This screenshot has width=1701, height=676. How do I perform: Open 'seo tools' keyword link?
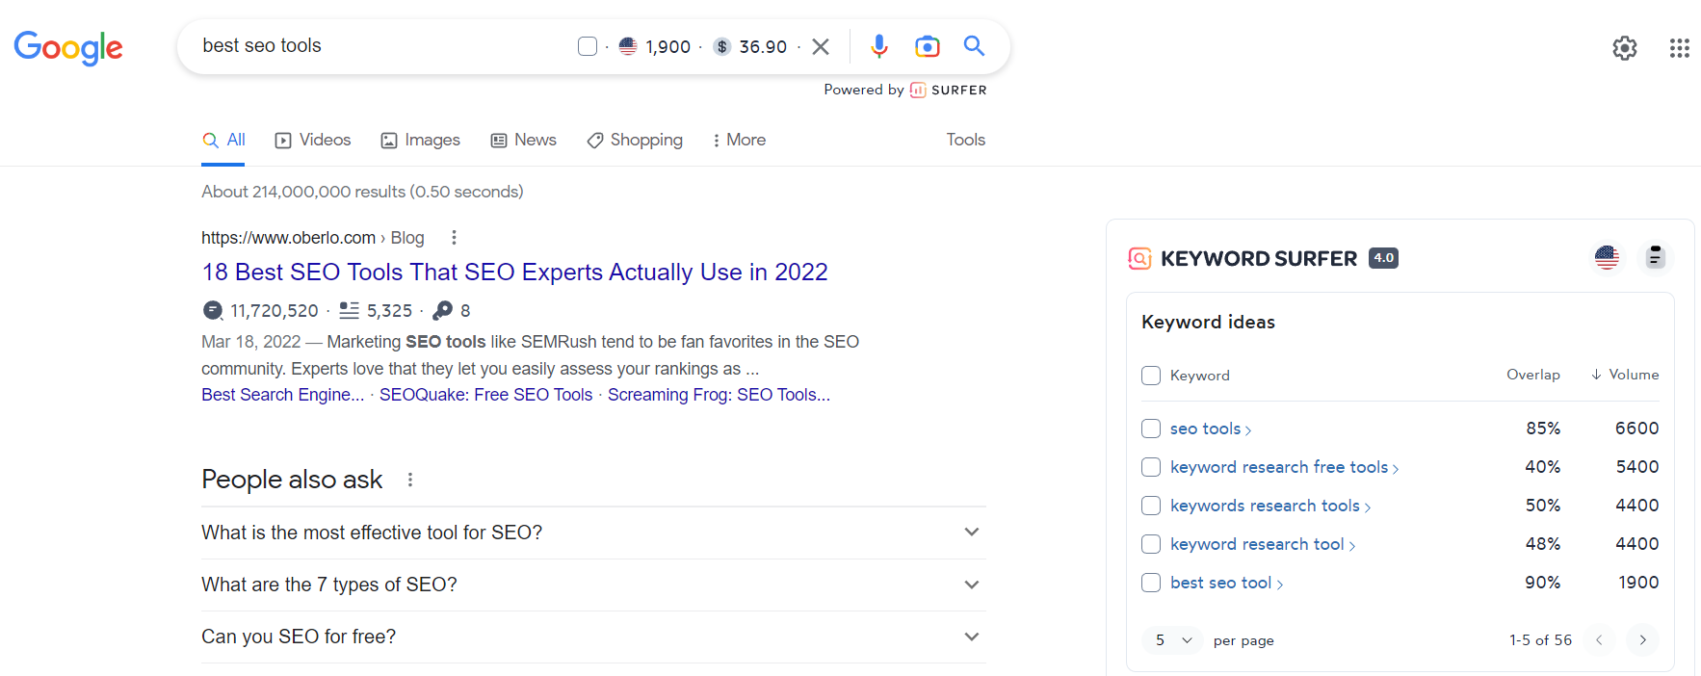(x=1211, y=429)
